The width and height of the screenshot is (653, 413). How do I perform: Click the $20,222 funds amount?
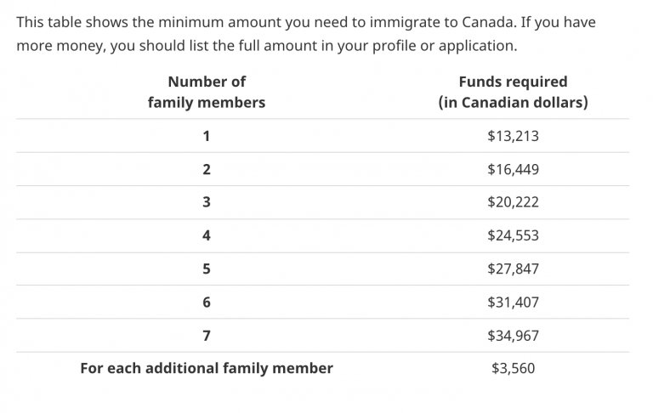pyautogui.click(x=513, y=202)
